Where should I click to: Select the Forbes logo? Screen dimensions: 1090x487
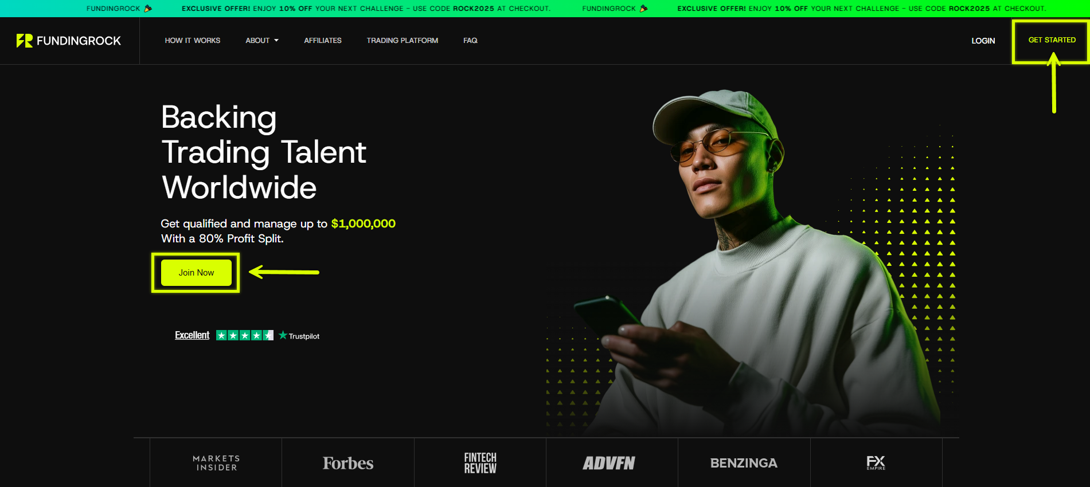click(348, 463)
